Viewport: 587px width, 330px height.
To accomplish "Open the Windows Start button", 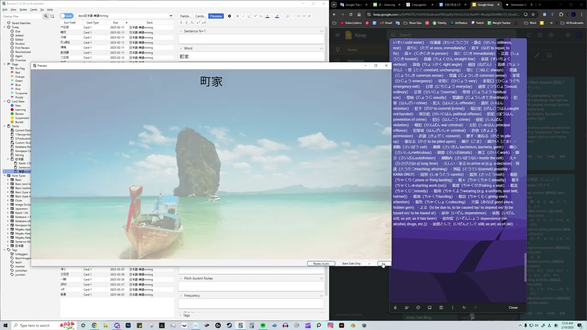I will pos(5,325).
